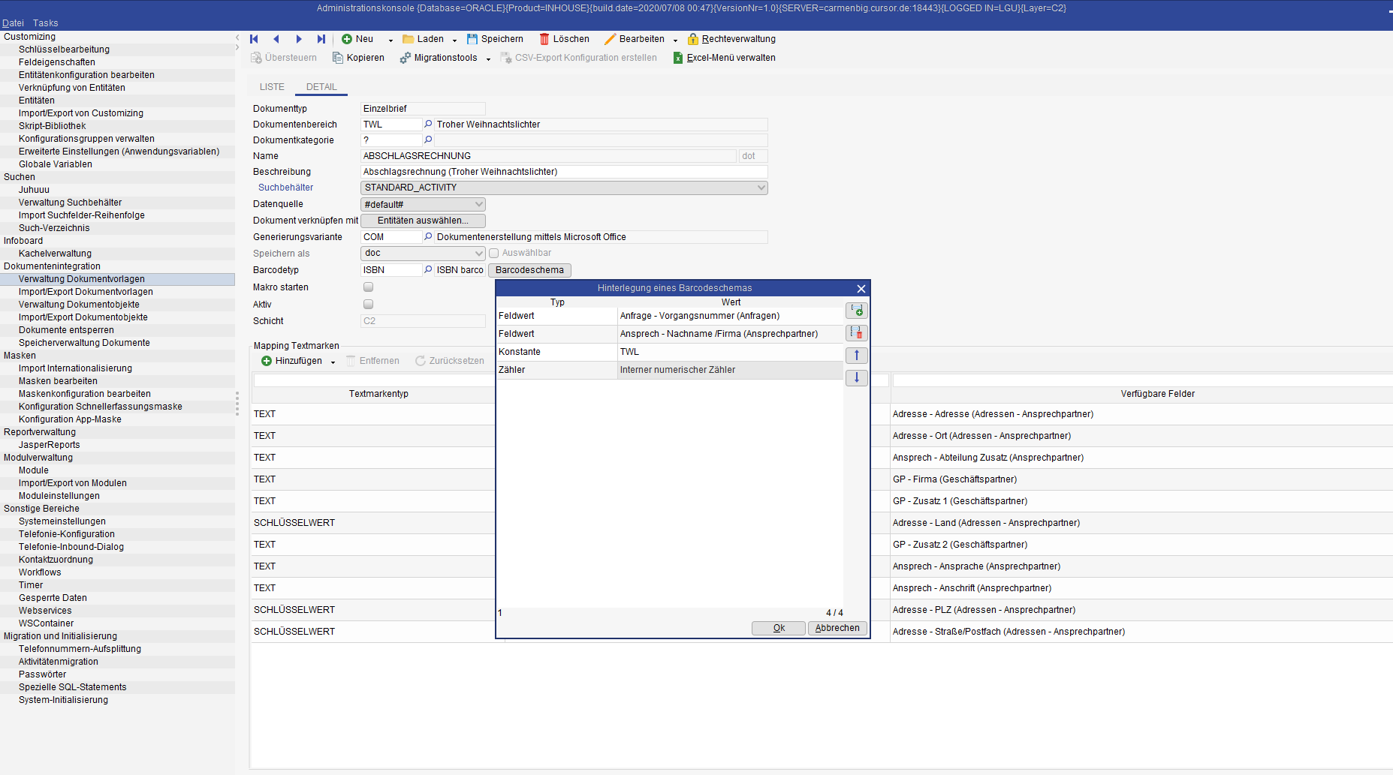Confirm the barcode schema with Ok
This screenshot has height=775, width=1393.
pyautogui.click(x=778, y=629)
